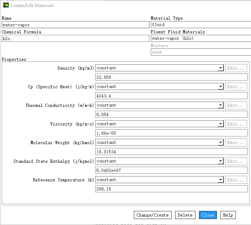The image size is (251, 225).
Task: Click the Viscosity value field 1.86e-05
Action: click(x=171, y=133)
